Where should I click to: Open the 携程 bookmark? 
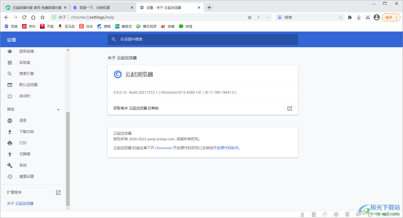click(x=104, y=26)
